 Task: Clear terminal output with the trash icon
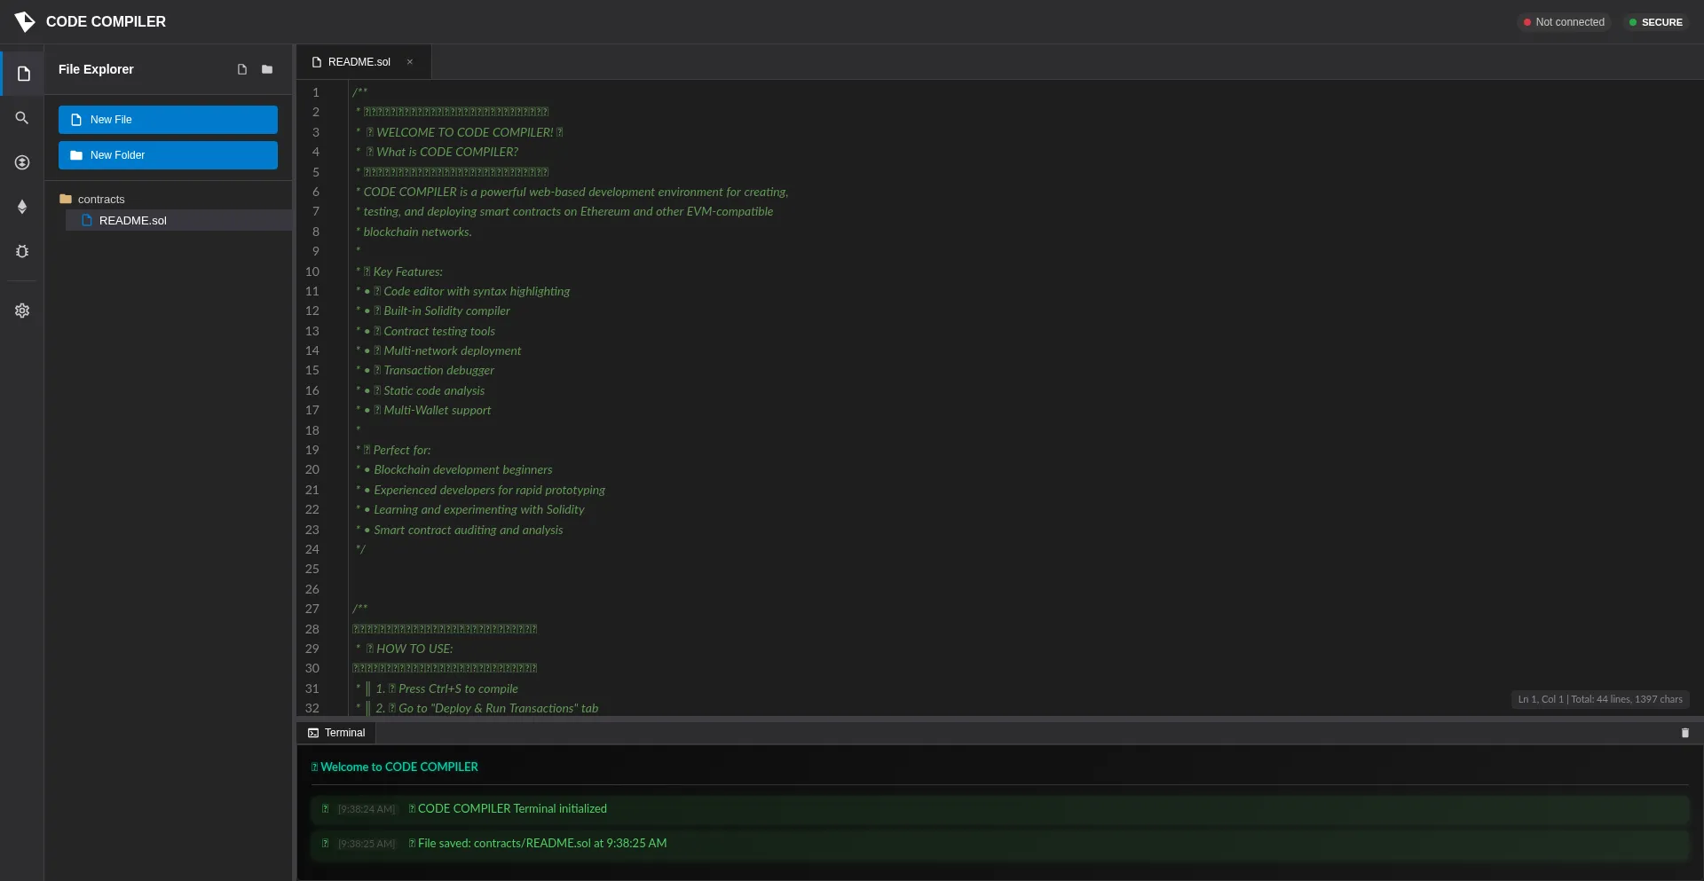(x=1685, y=733)
